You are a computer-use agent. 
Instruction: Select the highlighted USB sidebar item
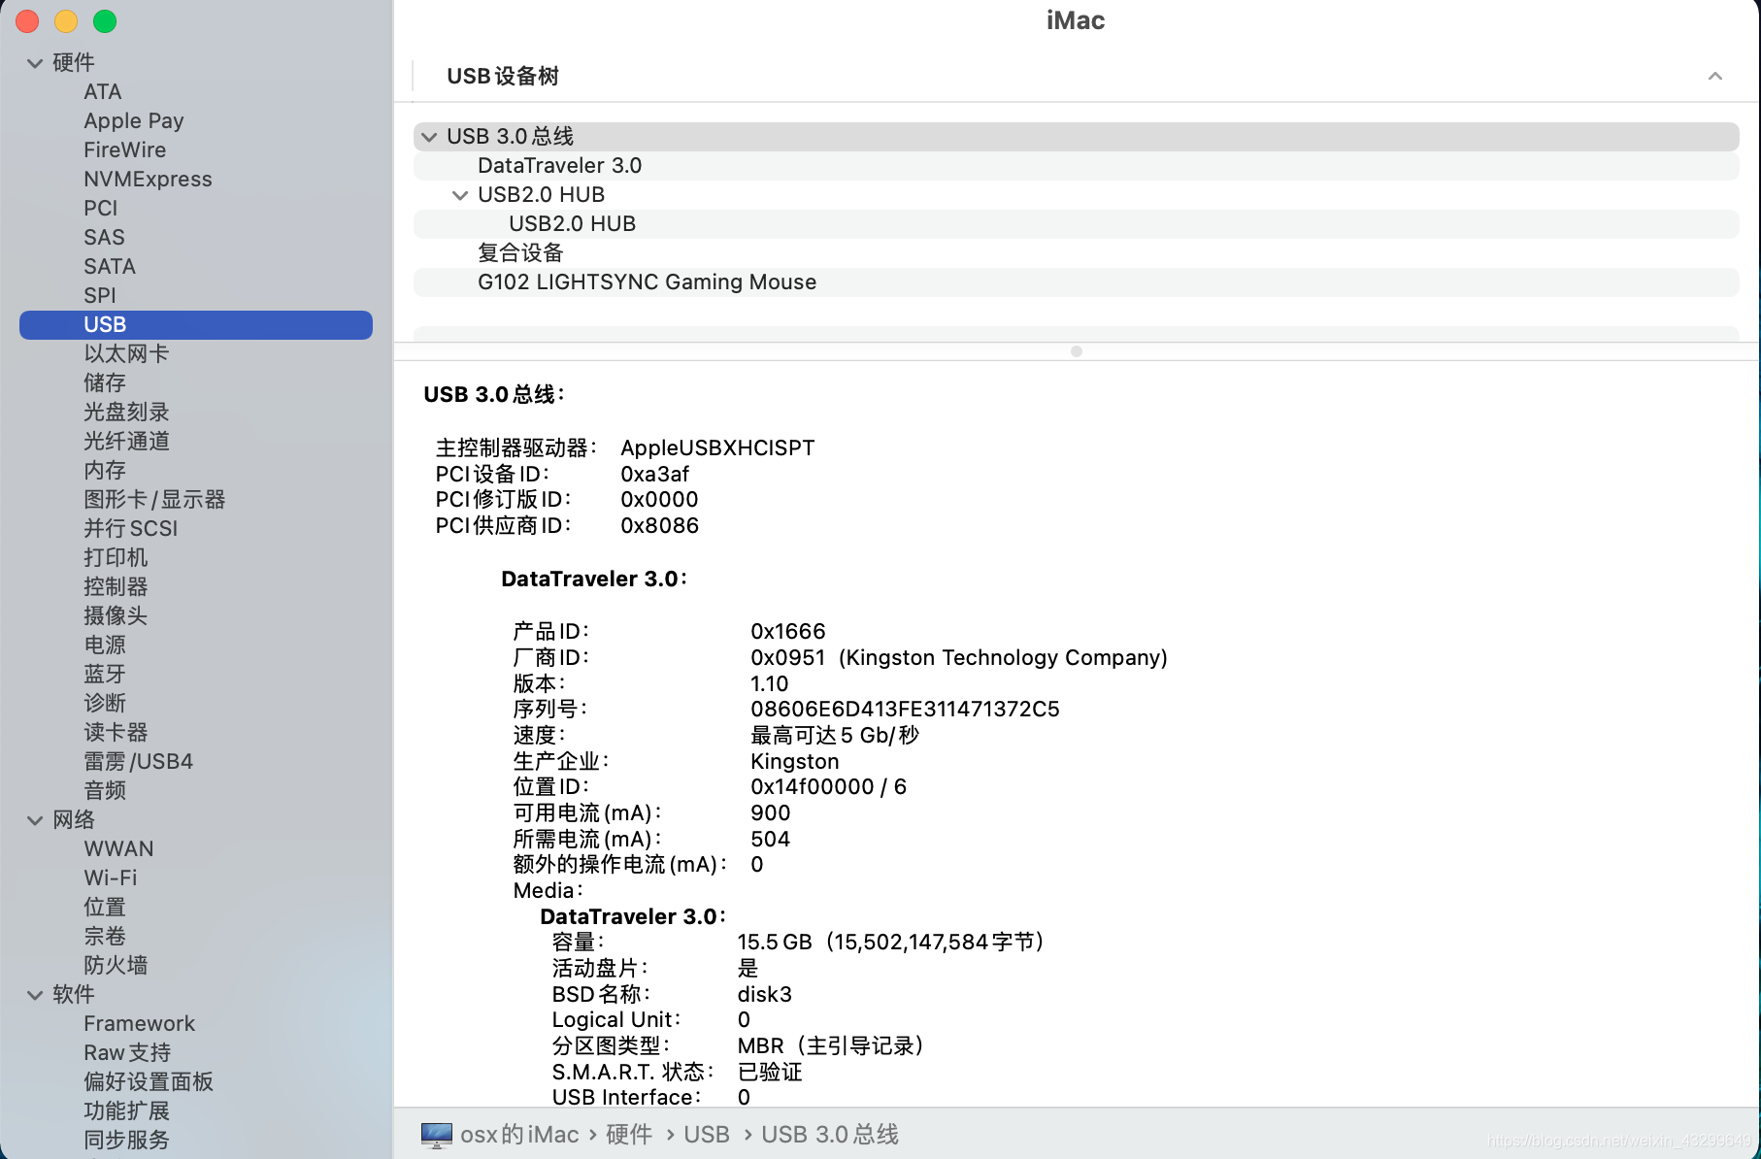point(196,325)
